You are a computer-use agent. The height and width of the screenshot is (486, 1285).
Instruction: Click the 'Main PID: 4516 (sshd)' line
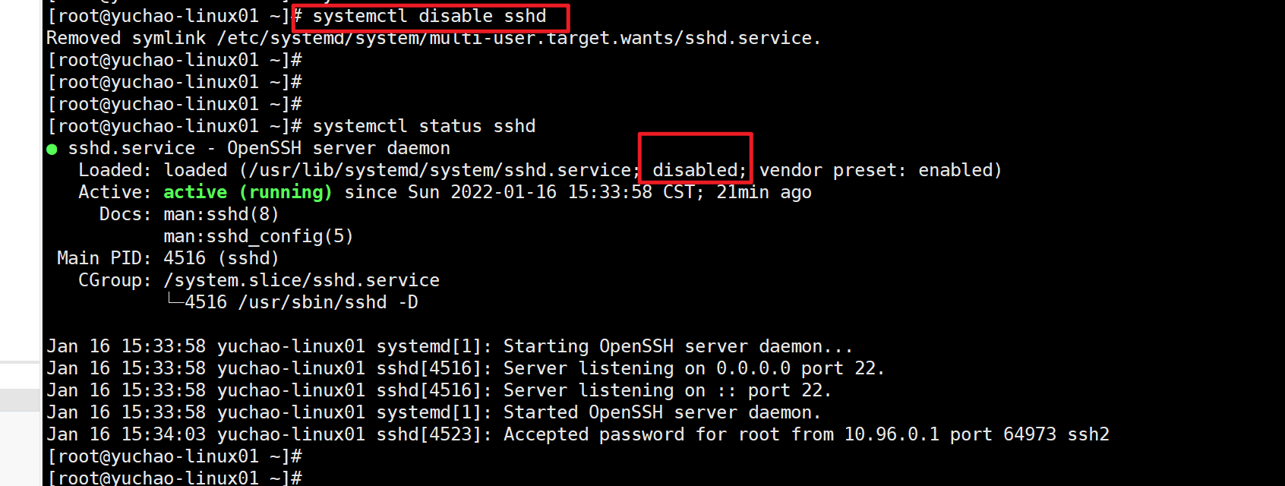pos(168,258)
